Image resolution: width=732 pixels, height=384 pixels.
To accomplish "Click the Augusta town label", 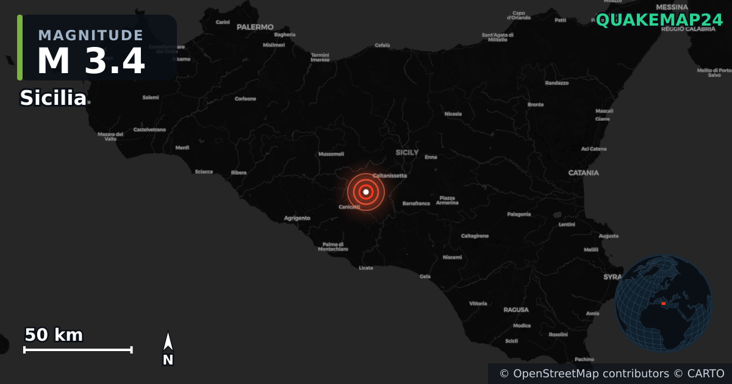I will (609, 236).
